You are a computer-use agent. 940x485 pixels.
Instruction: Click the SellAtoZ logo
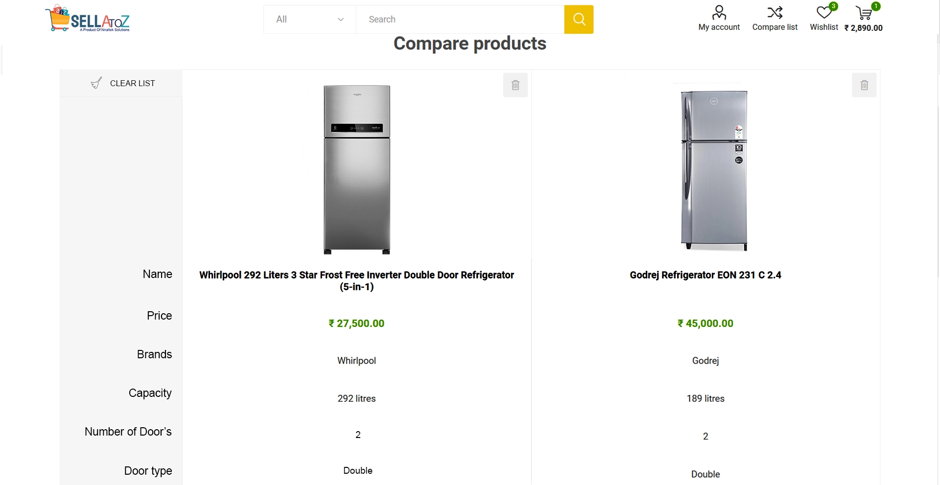click(88, 19)
